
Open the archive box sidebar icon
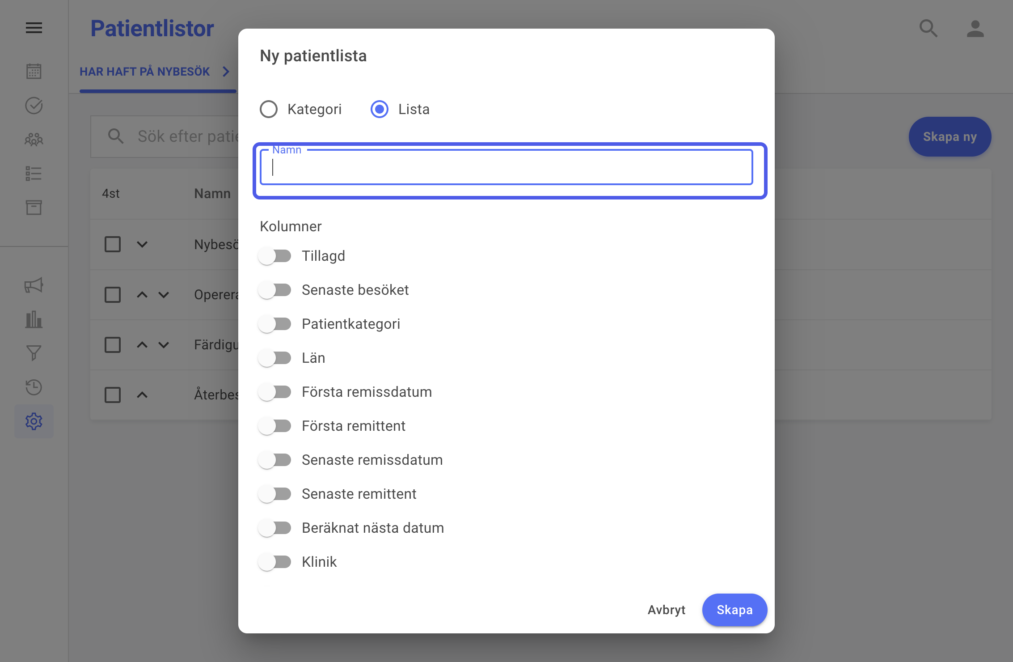(x=34, y=208)
